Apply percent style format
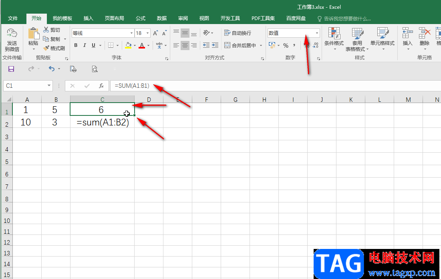 point(286,45)
